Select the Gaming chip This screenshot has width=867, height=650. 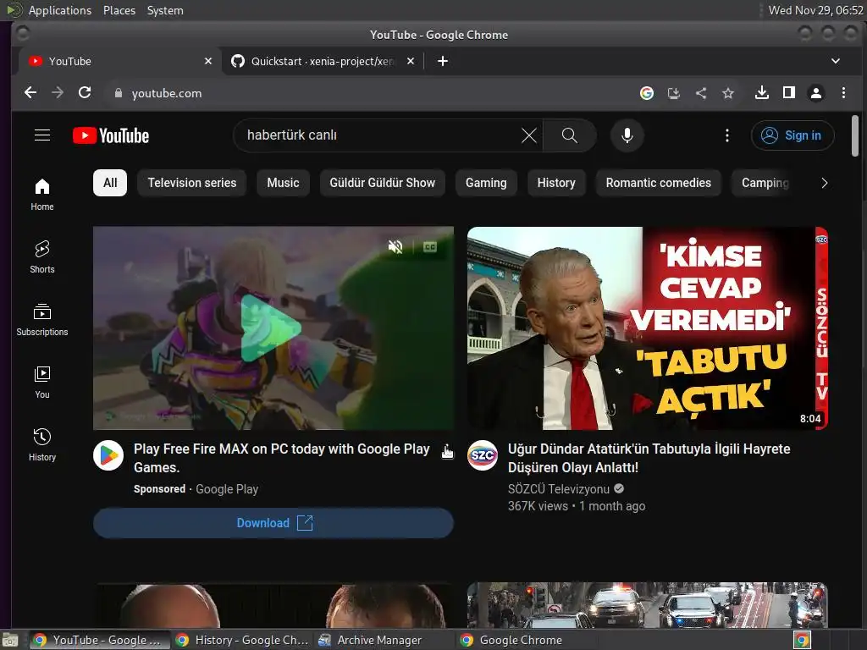point(486,183)
